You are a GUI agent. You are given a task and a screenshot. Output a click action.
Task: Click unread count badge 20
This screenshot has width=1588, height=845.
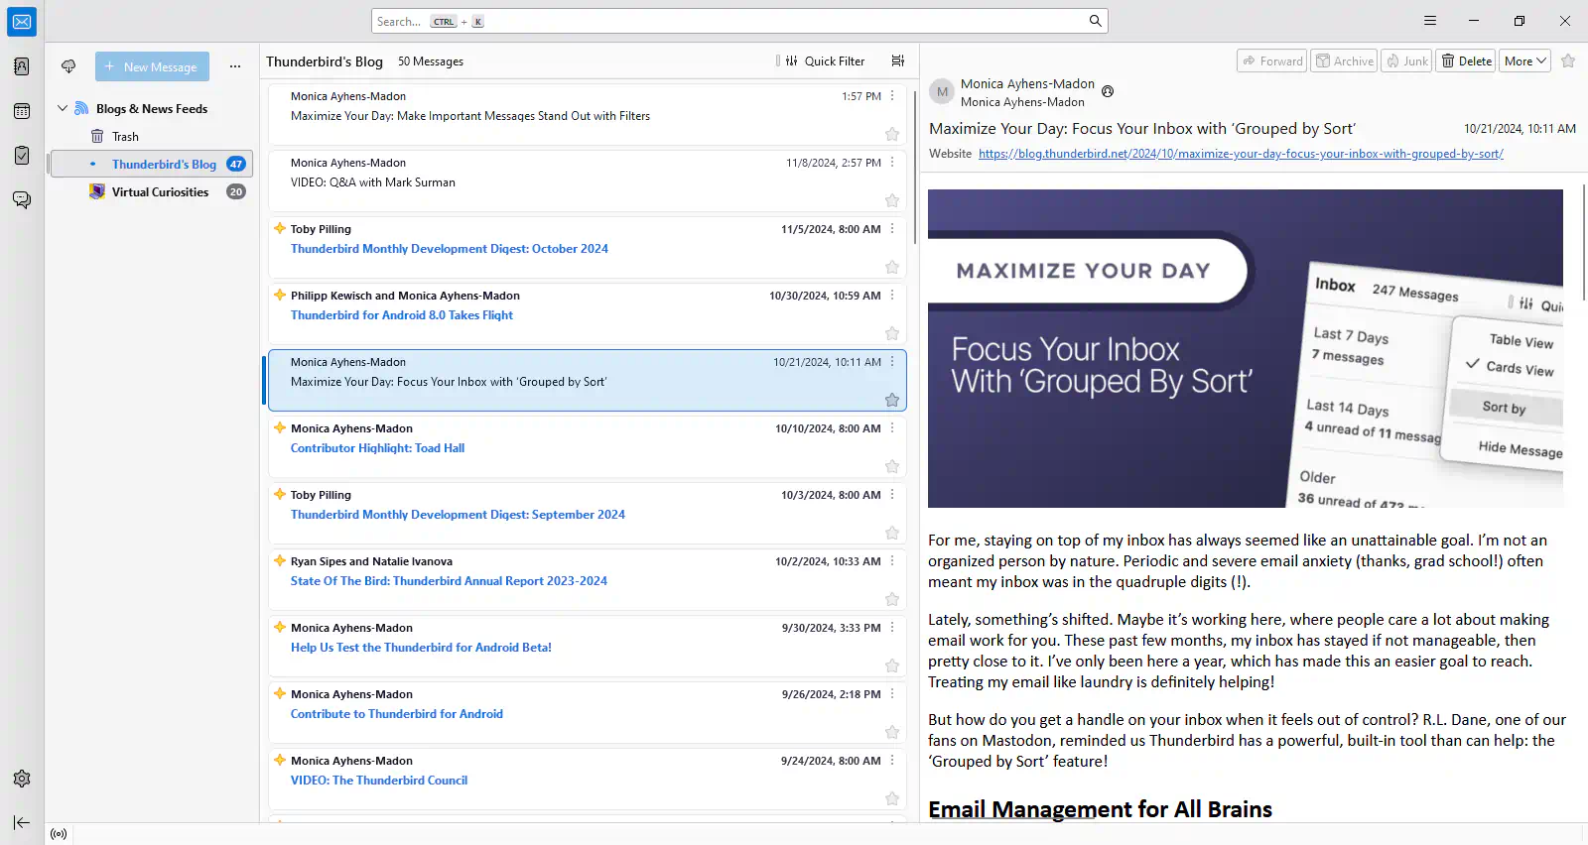pos(236,192)
